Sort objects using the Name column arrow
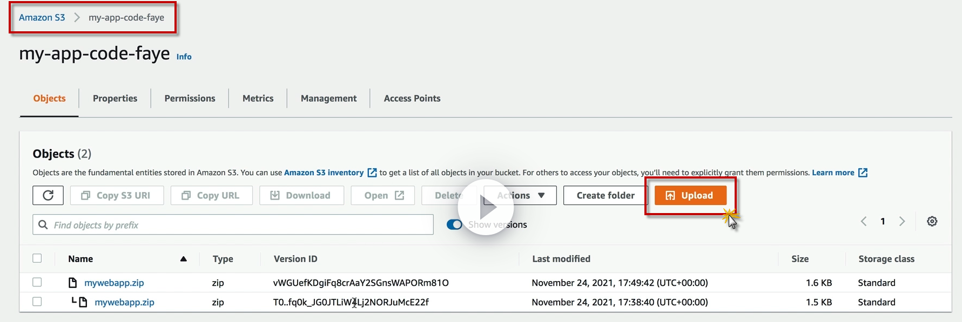Image resolution: width=962 pixels, height=322 pixels. click(184, 259)
